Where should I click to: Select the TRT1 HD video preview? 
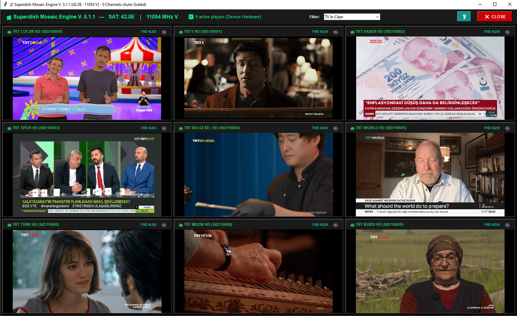tap(258, 78)
